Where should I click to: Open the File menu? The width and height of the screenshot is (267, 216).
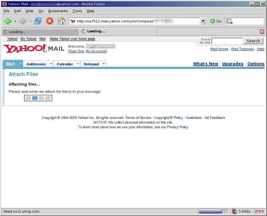point(6,11)
